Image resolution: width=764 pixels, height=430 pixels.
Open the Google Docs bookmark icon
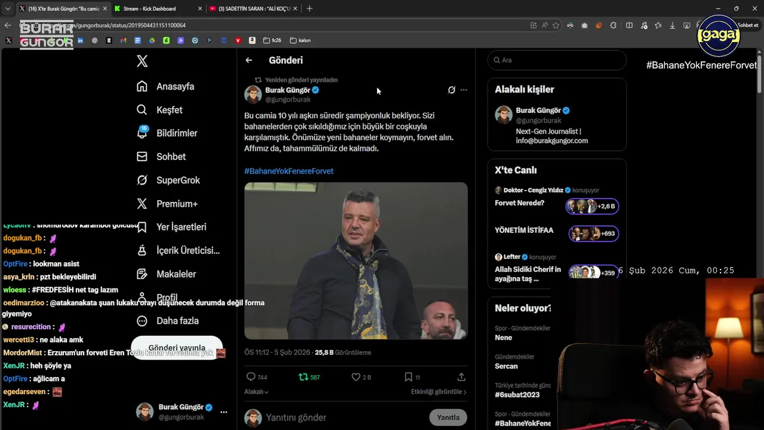(x=137, y=41)
